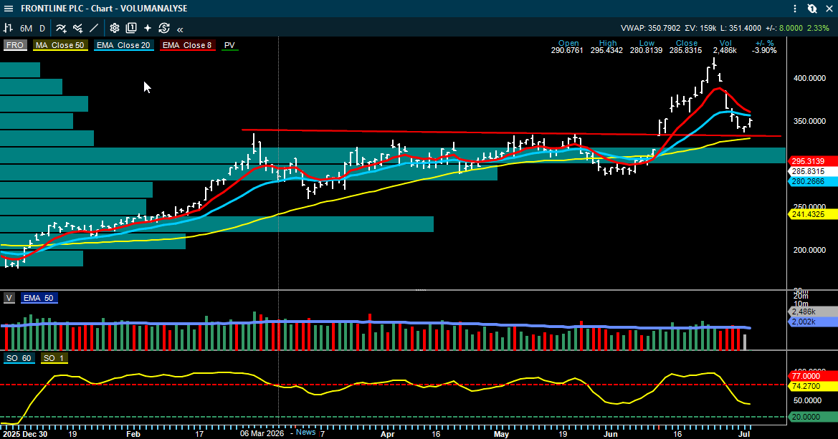The image size is (838, 439).
Task: Open the hamburger main menu
Action: tap(8, 9)
